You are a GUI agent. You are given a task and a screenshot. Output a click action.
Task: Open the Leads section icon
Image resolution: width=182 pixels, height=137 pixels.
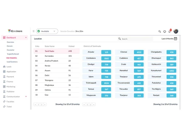(x=4, y=66)
